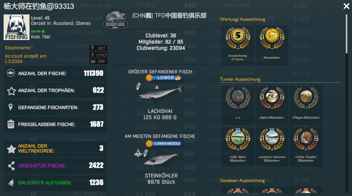
Task: Click the Geschütze Fische share icon
Action: pyautogui.click(x=11, y=166)
